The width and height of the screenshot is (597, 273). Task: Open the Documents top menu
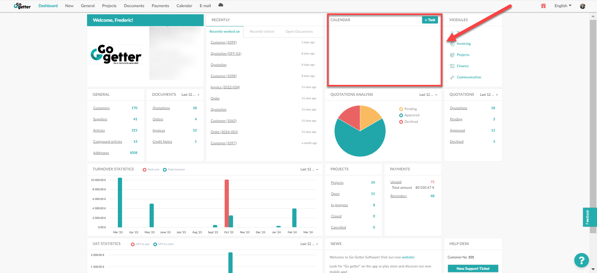click(134, 6)
